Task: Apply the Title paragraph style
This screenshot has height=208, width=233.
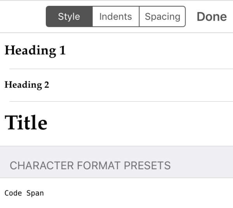Action: click(26, 123)
